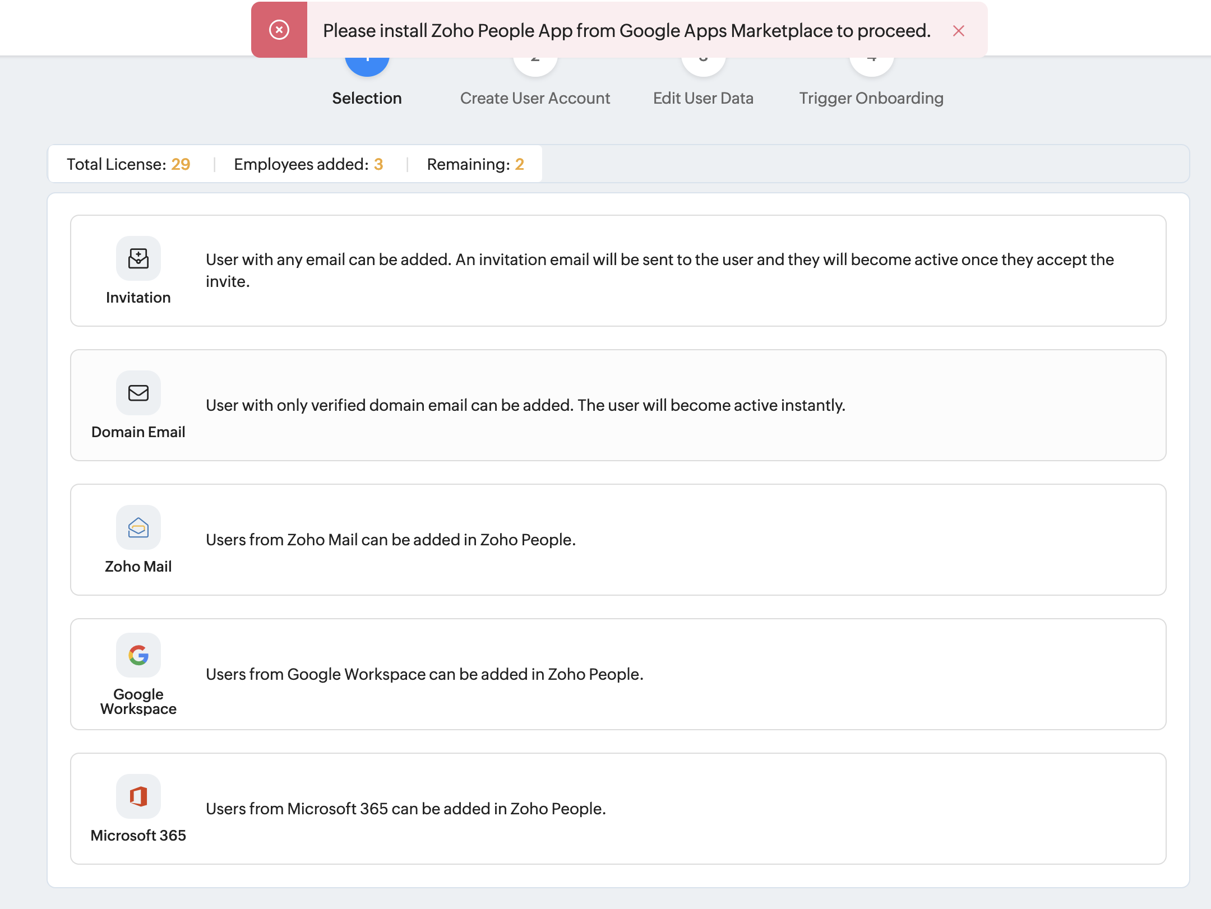Go to step 2 circle
This screenshot has height=909, width=1211.
(x=535, y=66)
